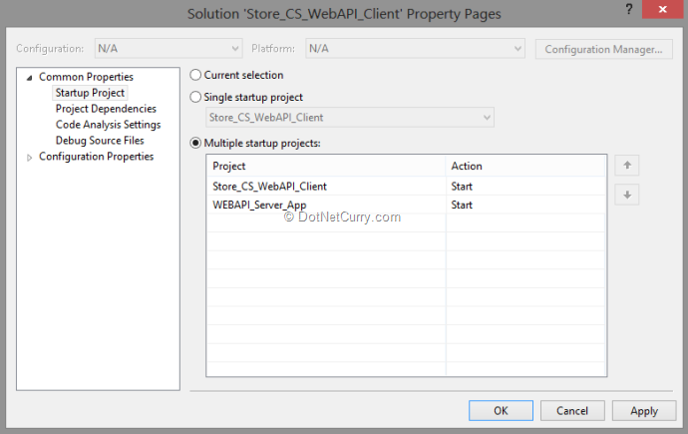688x434 pixels.
Task: Select the Common Properties label in the tree
Action: click(86, 77)
